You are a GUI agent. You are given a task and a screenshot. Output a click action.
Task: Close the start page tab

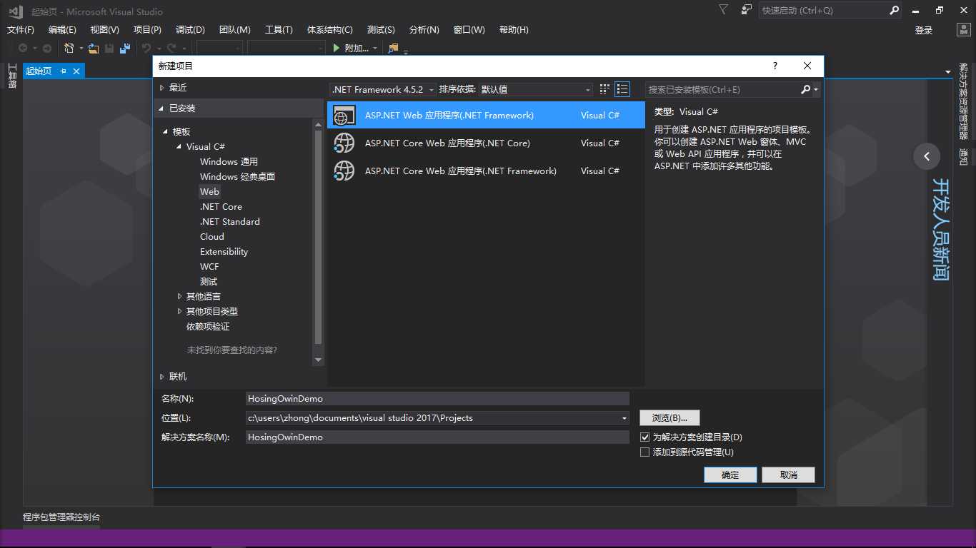click(76, 71)
